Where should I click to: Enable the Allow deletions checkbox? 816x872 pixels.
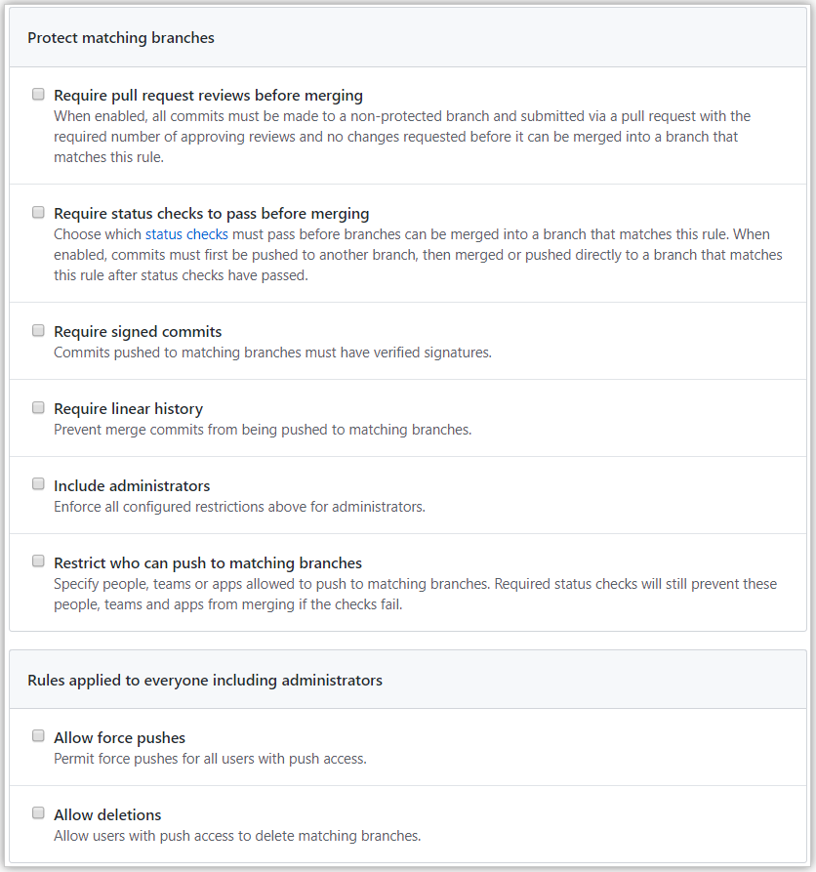click(x=38, y=813)
